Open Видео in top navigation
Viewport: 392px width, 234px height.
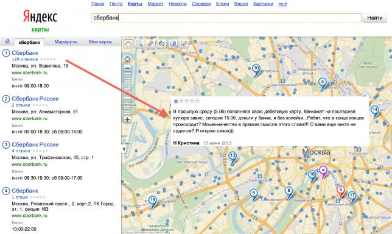point(241,4)
